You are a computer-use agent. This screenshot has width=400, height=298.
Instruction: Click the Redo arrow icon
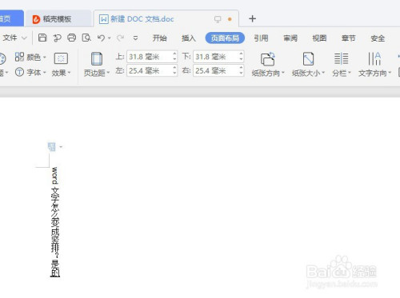pyautogui.click(x=120, y=38)
